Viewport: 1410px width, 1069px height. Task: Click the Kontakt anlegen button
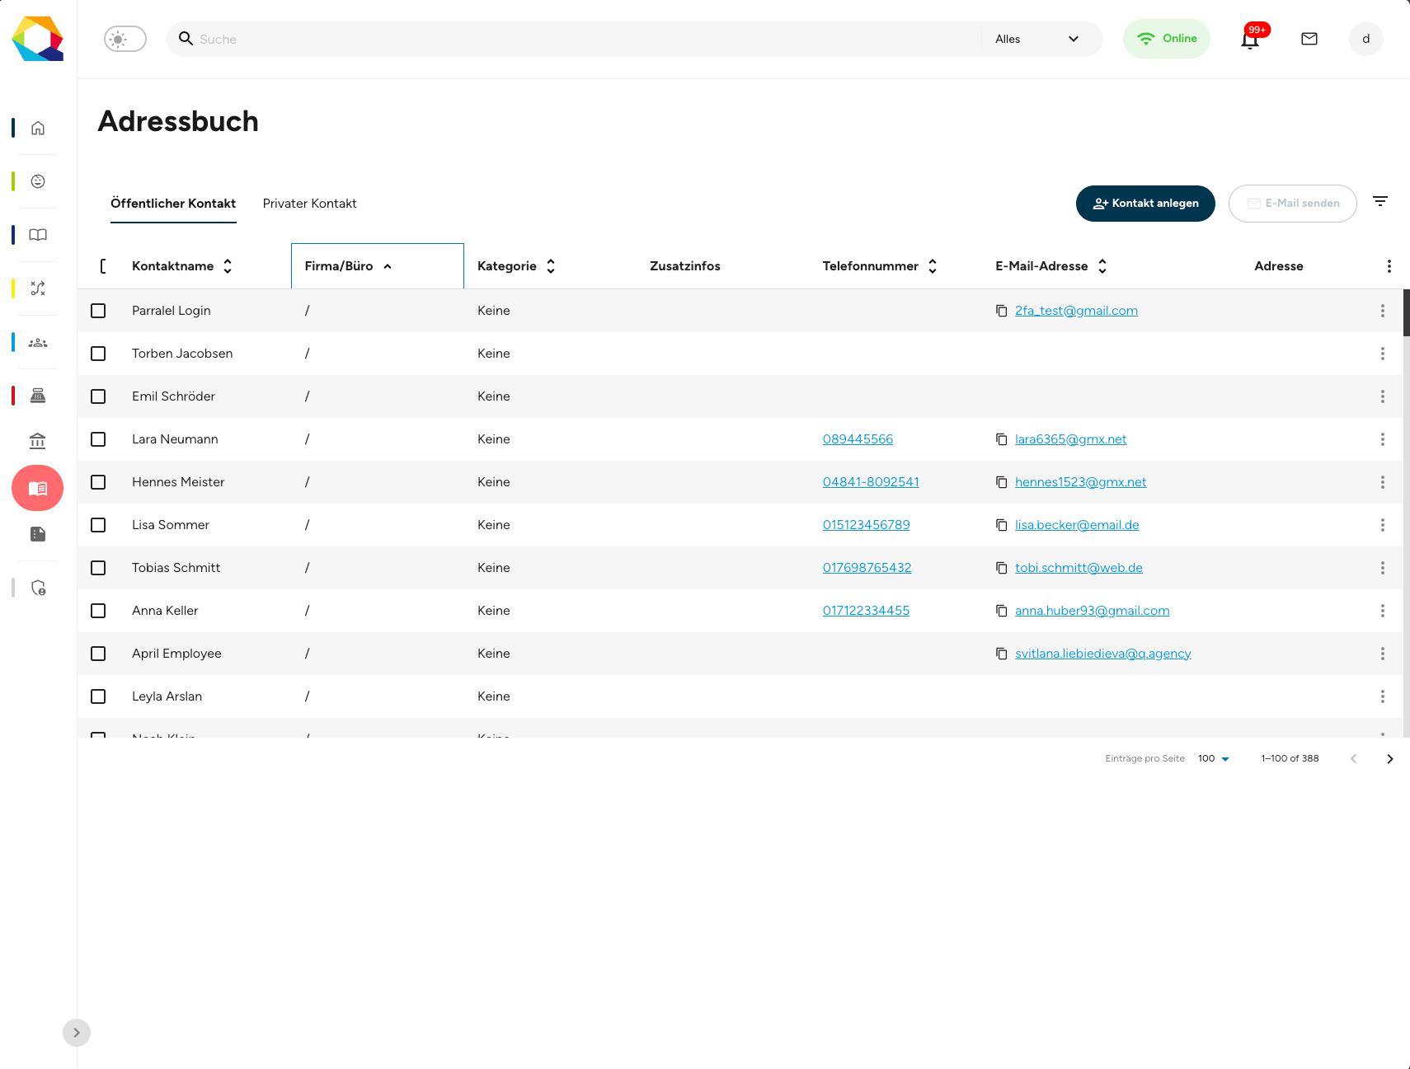pos(1145,204)
